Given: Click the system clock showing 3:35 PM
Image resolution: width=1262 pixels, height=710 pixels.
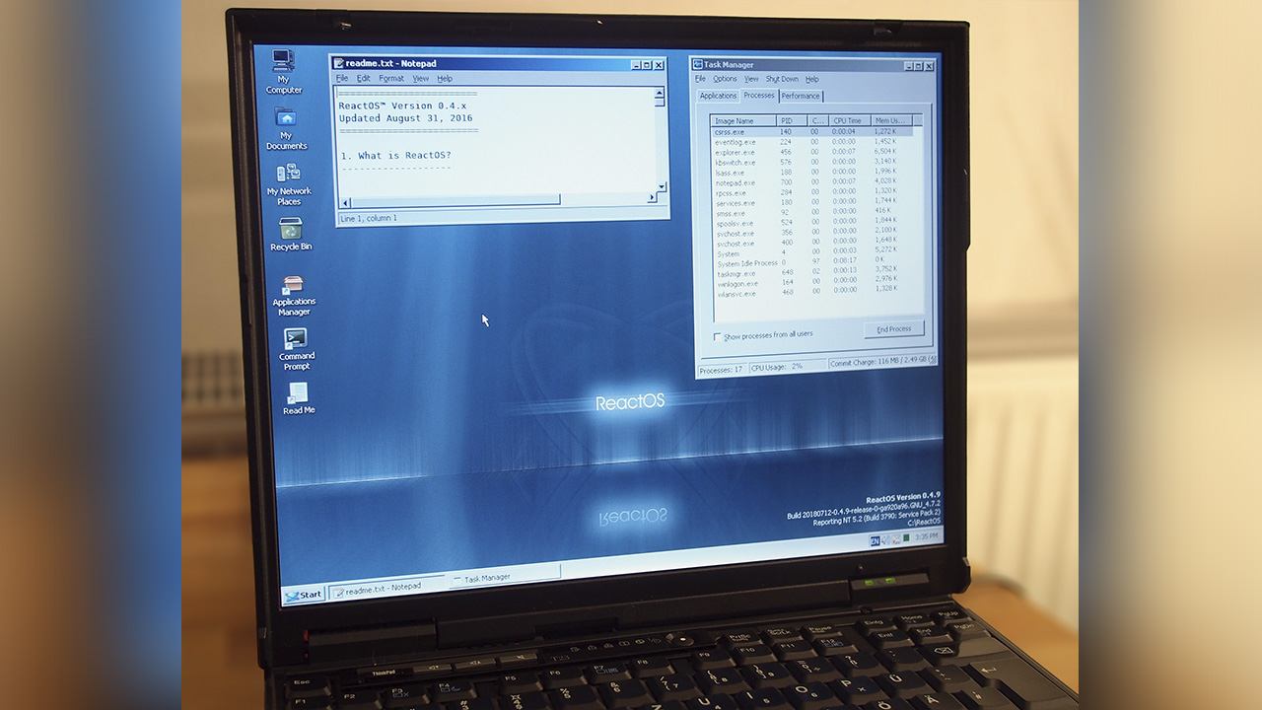Looking at the screenshot, I should (x=926, y=537).
